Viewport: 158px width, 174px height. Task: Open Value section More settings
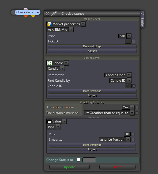click(92, 145)
